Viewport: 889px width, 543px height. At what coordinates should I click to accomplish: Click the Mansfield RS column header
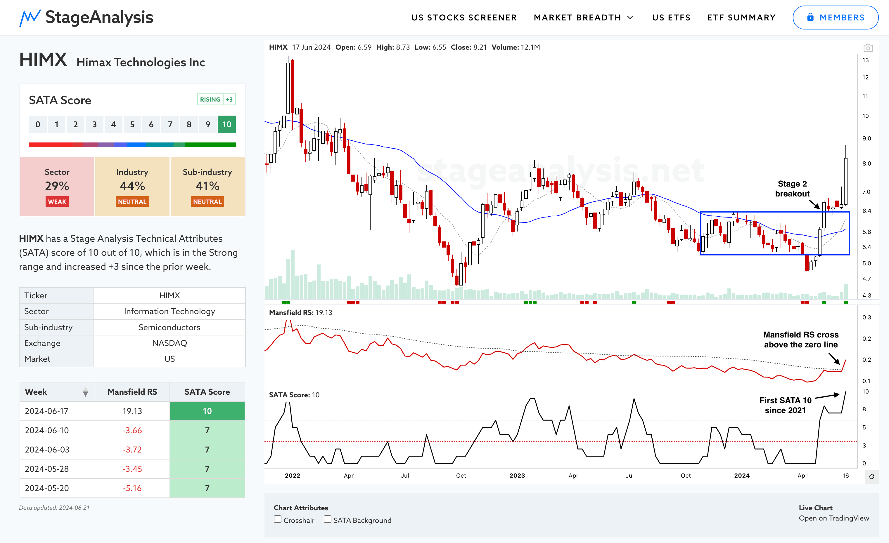132,392
